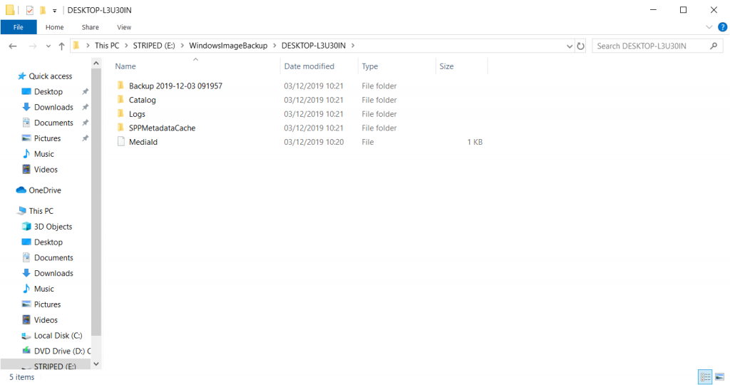This screenshot has width=730, height=385.
Task: Select the SPPMetadataCache folder icon
Action: (x=120, y=128)
